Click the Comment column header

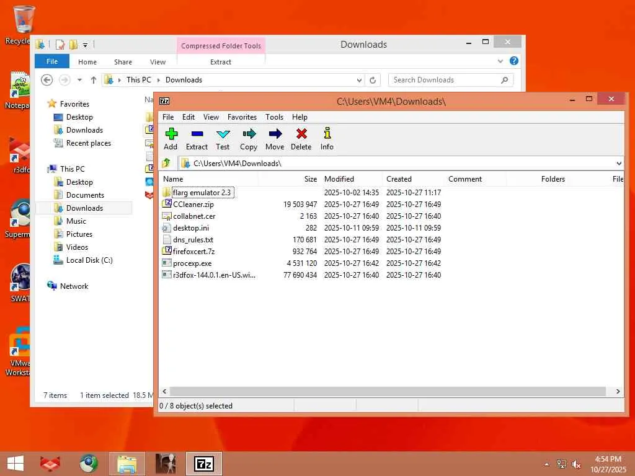point(476,179)
